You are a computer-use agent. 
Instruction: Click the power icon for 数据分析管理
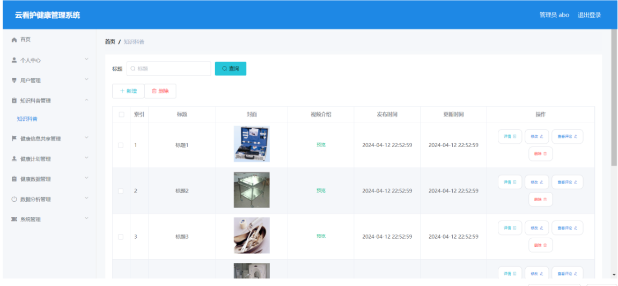14,199
